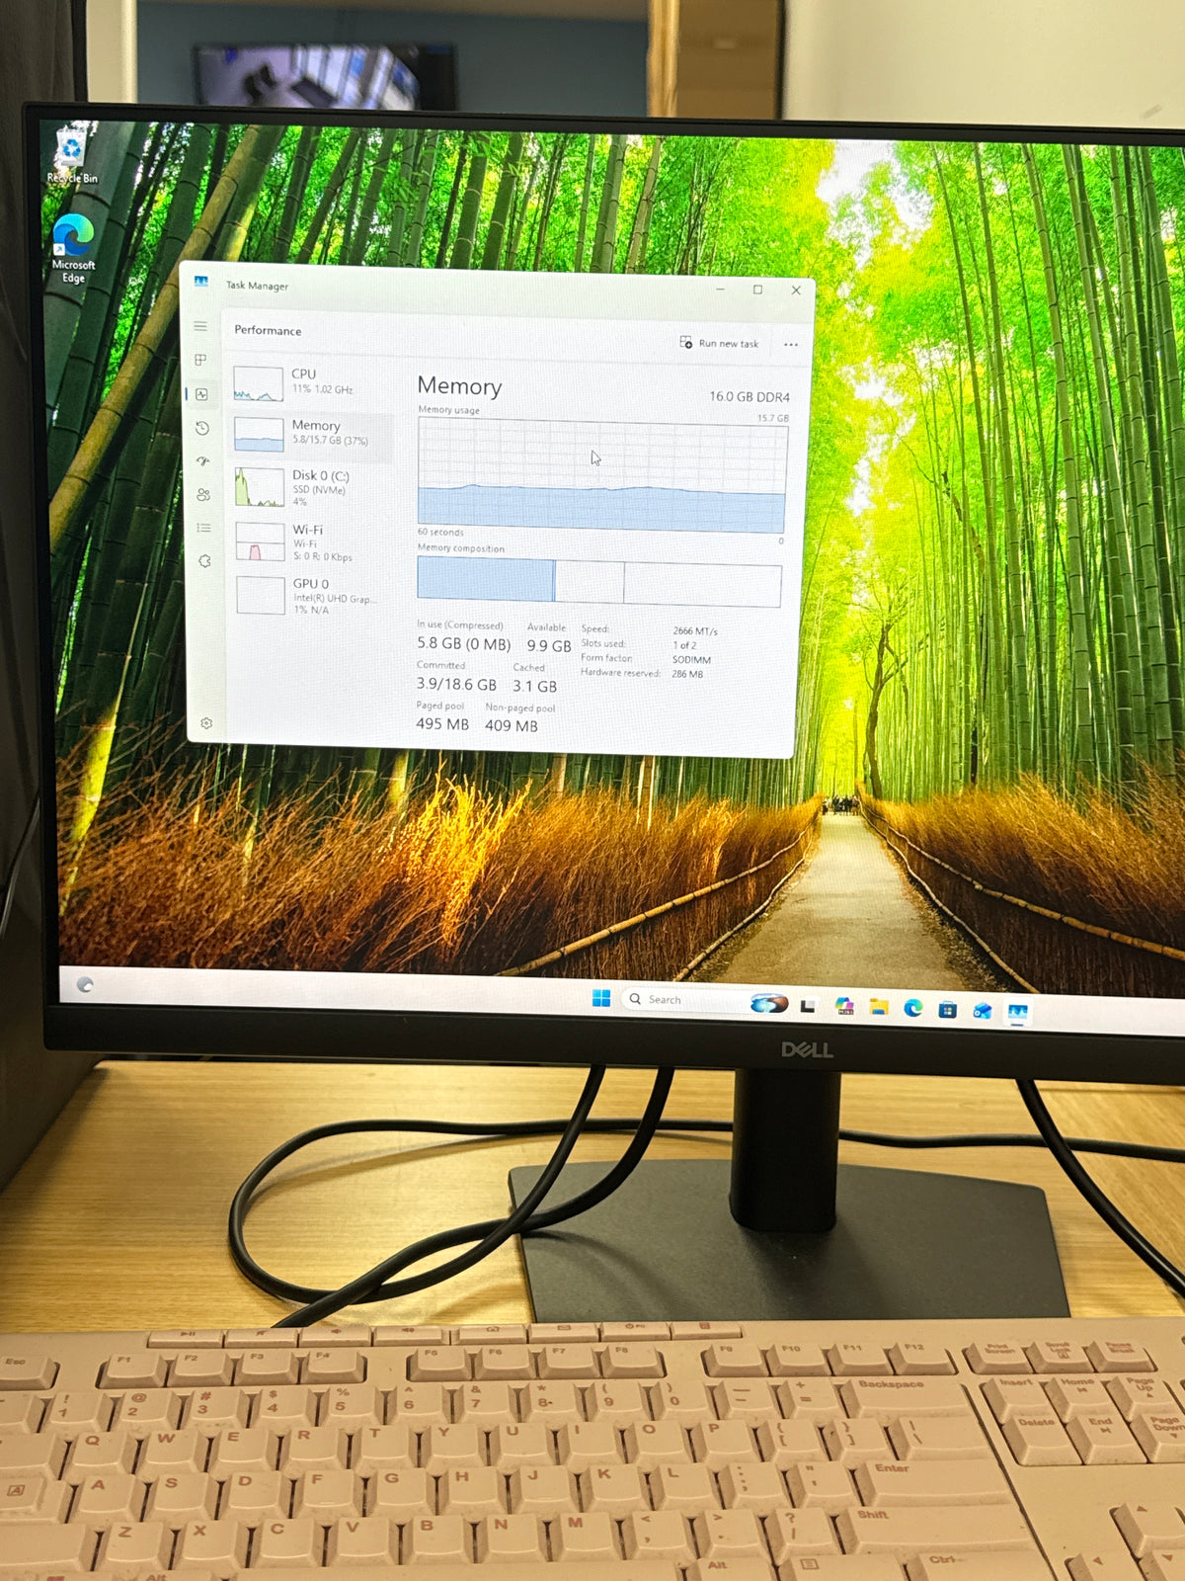Viewport: 1185px width, 1581px height.
Task: Click the 16.0 GB DDR4 label
Action: (x=750, y=396)
